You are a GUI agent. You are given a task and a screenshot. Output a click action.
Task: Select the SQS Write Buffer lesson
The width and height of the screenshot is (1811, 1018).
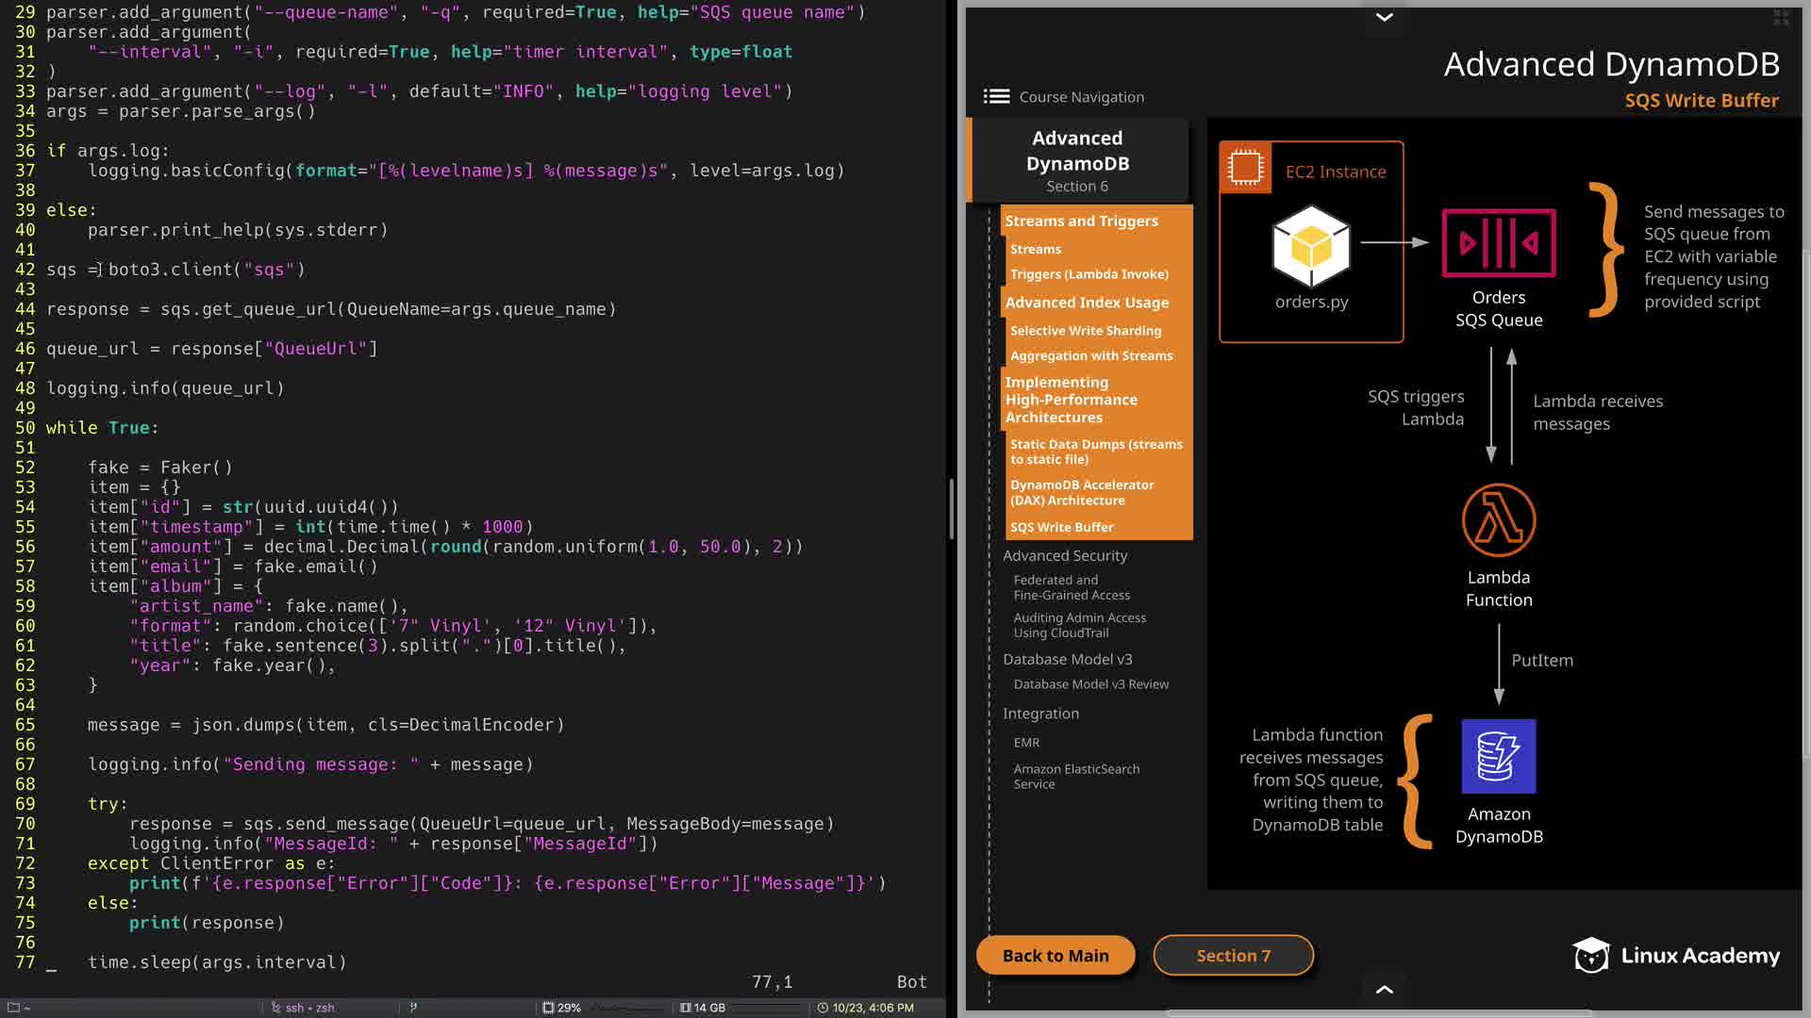(x=1061, y=527)
